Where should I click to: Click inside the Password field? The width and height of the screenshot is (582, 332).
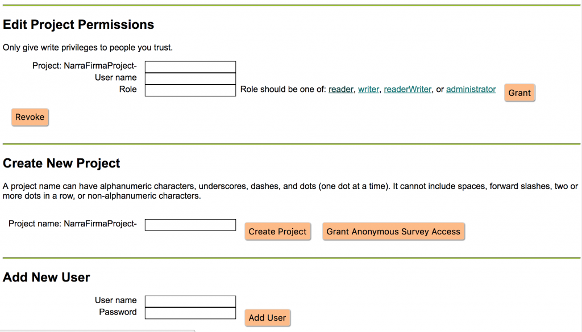(190, 312)
